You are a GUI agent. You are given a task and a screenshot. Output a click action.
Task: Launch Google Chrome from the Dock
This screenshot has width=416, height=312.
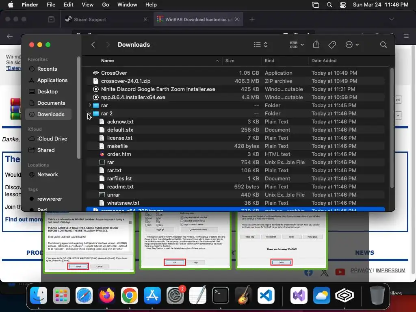click(130, 295)
